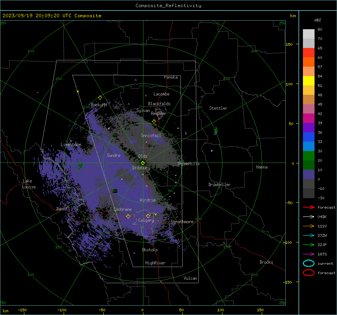Click the yellow diamond marker below Cochrane
Image resolution: width=337 pixels, height=315 pixels.
(128, 216)
